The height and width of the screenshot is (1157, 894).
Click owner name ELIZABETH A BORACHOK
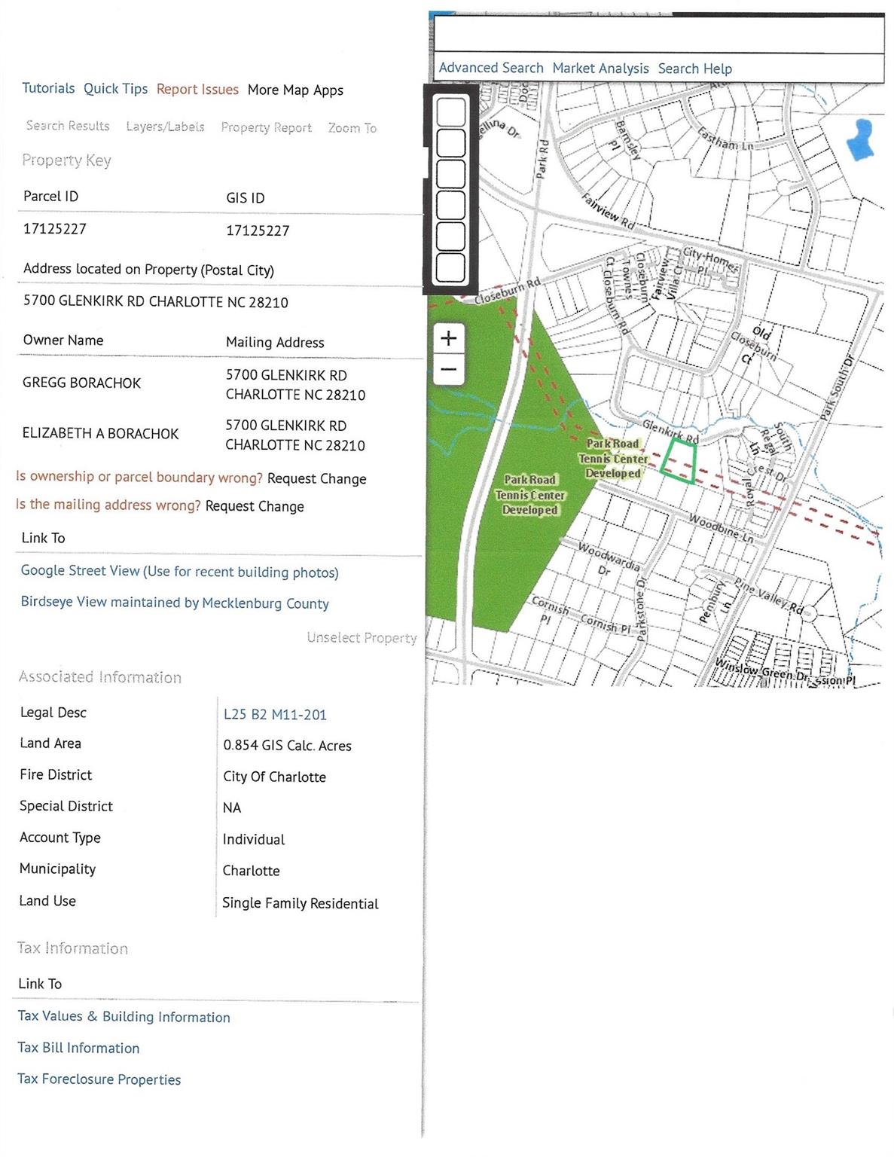[100, 434]
